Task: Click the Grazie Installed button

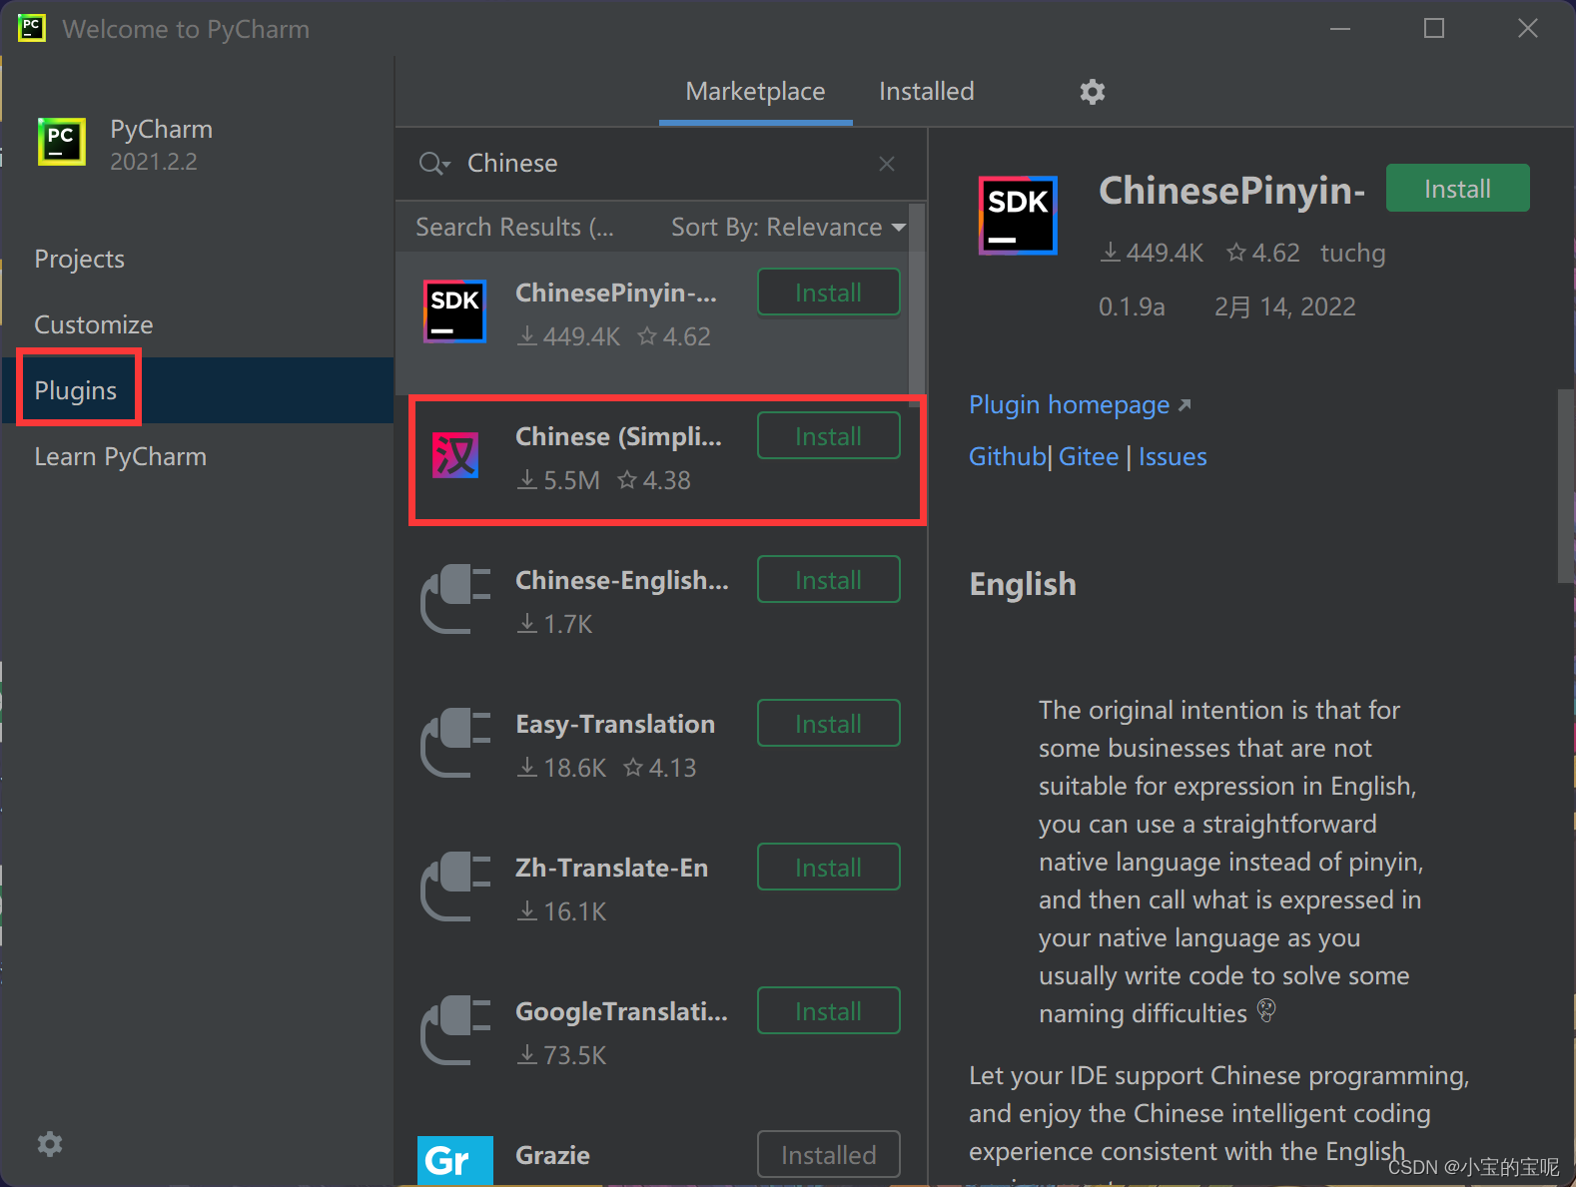Action: [828, 1155]
